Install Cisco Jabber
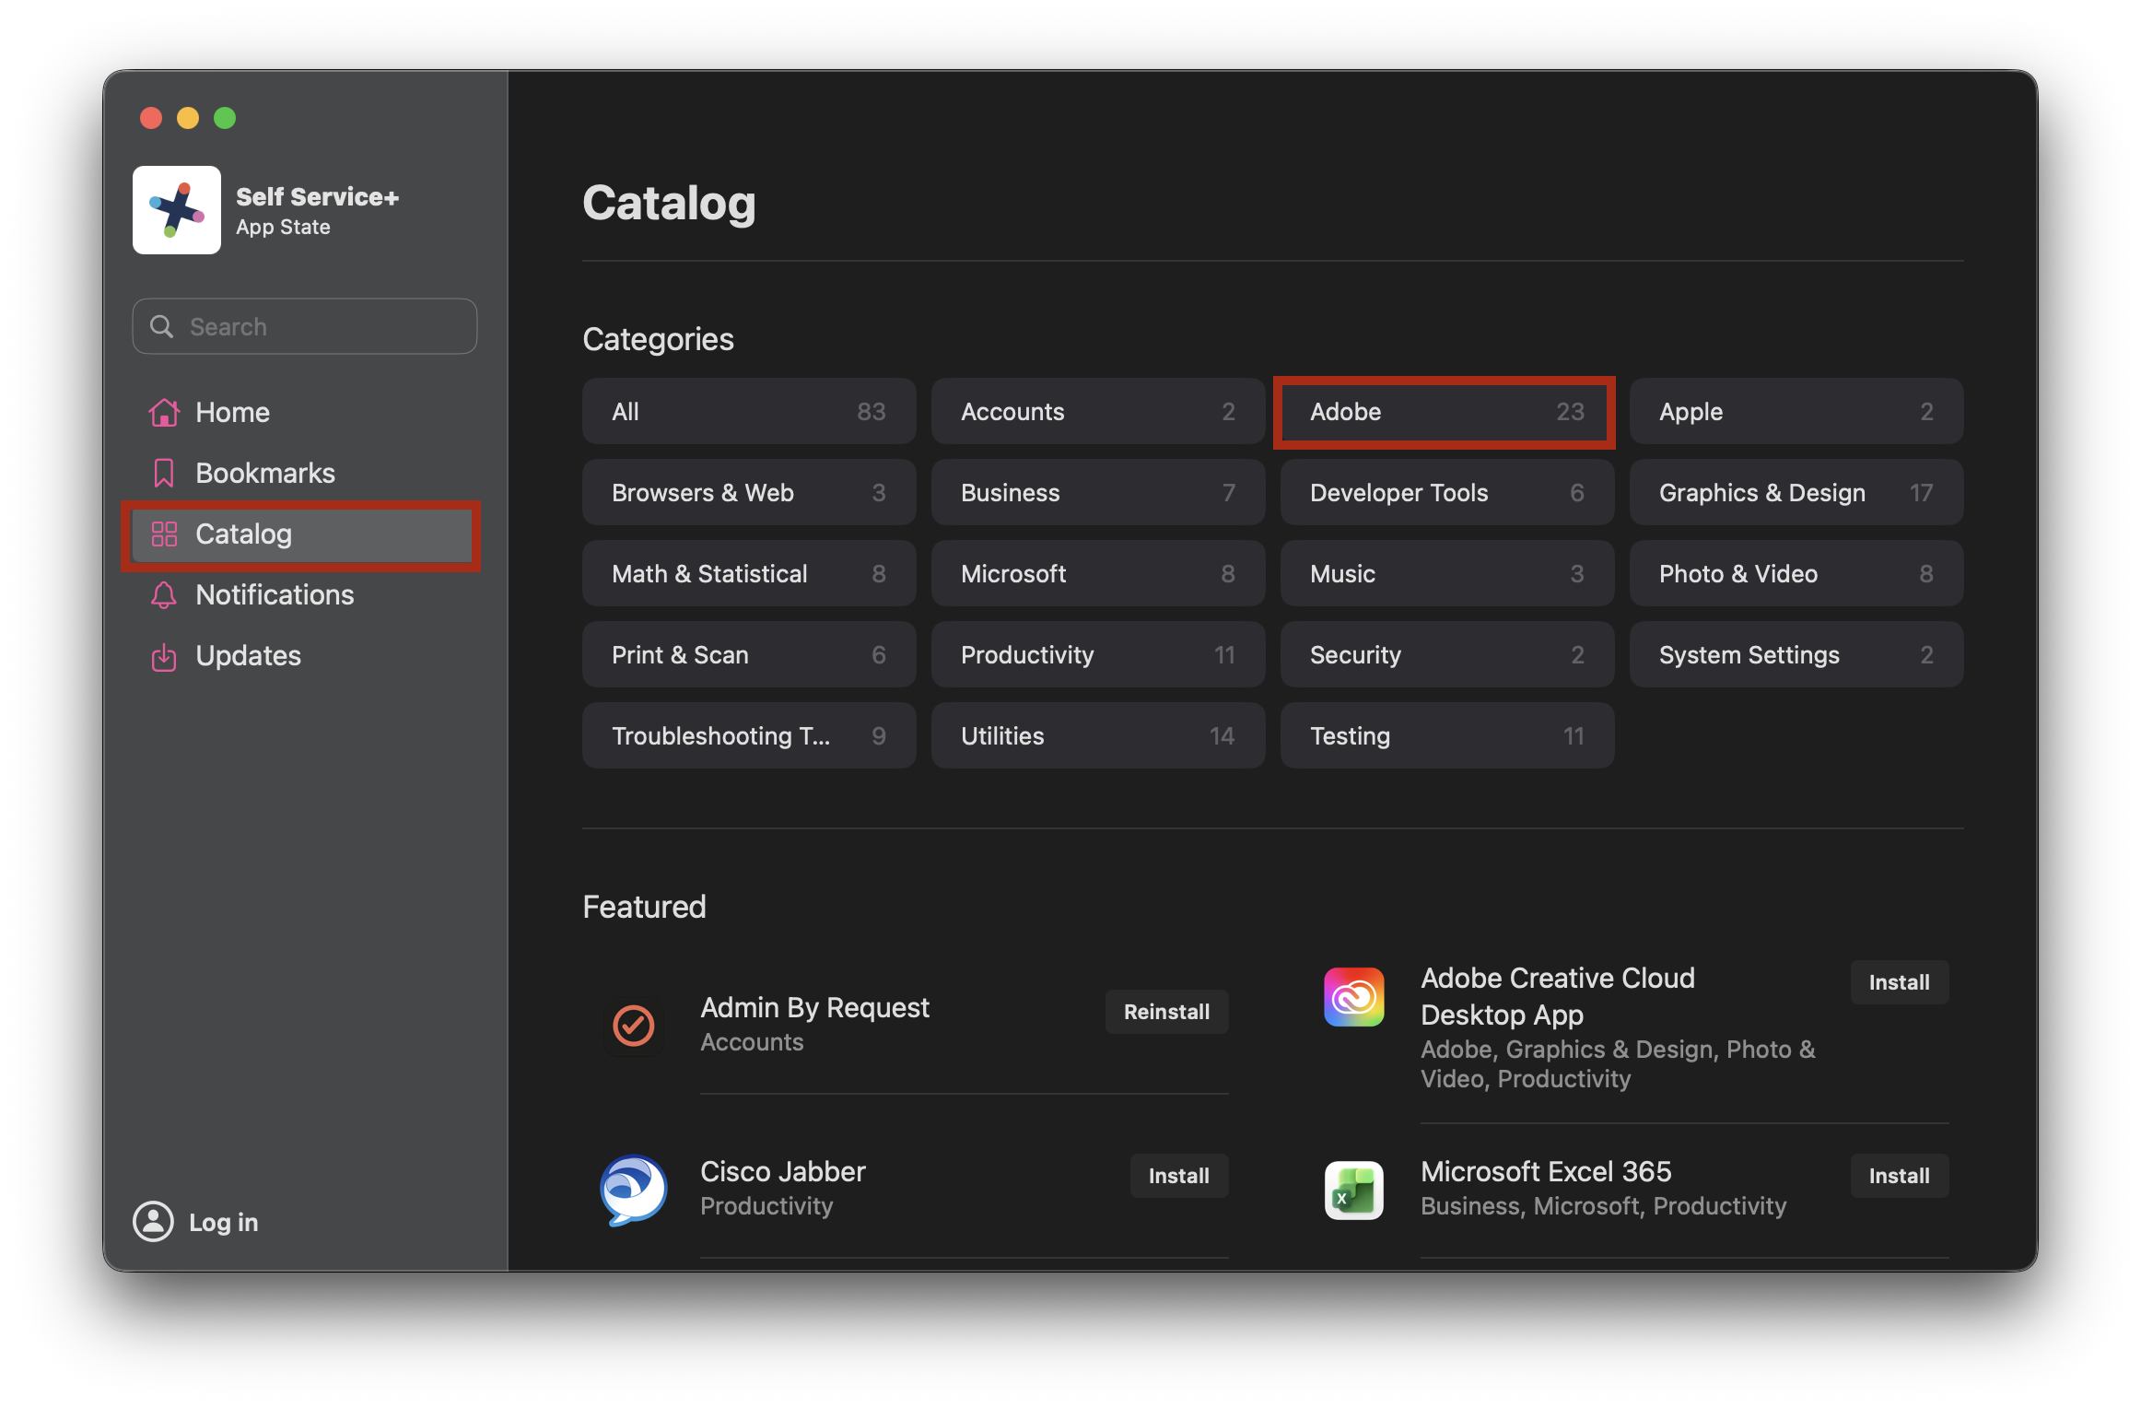This screenshot has height=1408, width=2141. click(1178, 1176)
